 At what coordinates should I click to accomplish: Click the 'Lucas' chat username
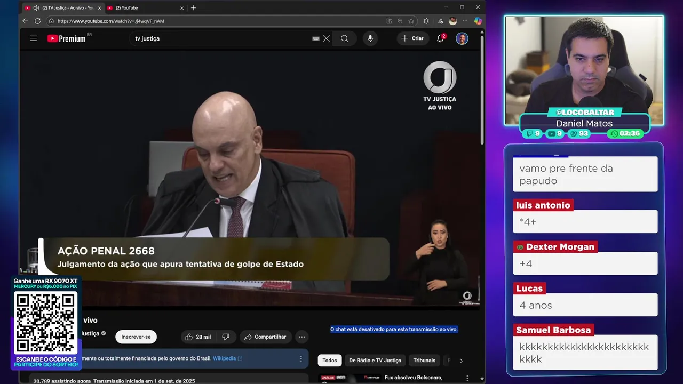coord(529,288)
